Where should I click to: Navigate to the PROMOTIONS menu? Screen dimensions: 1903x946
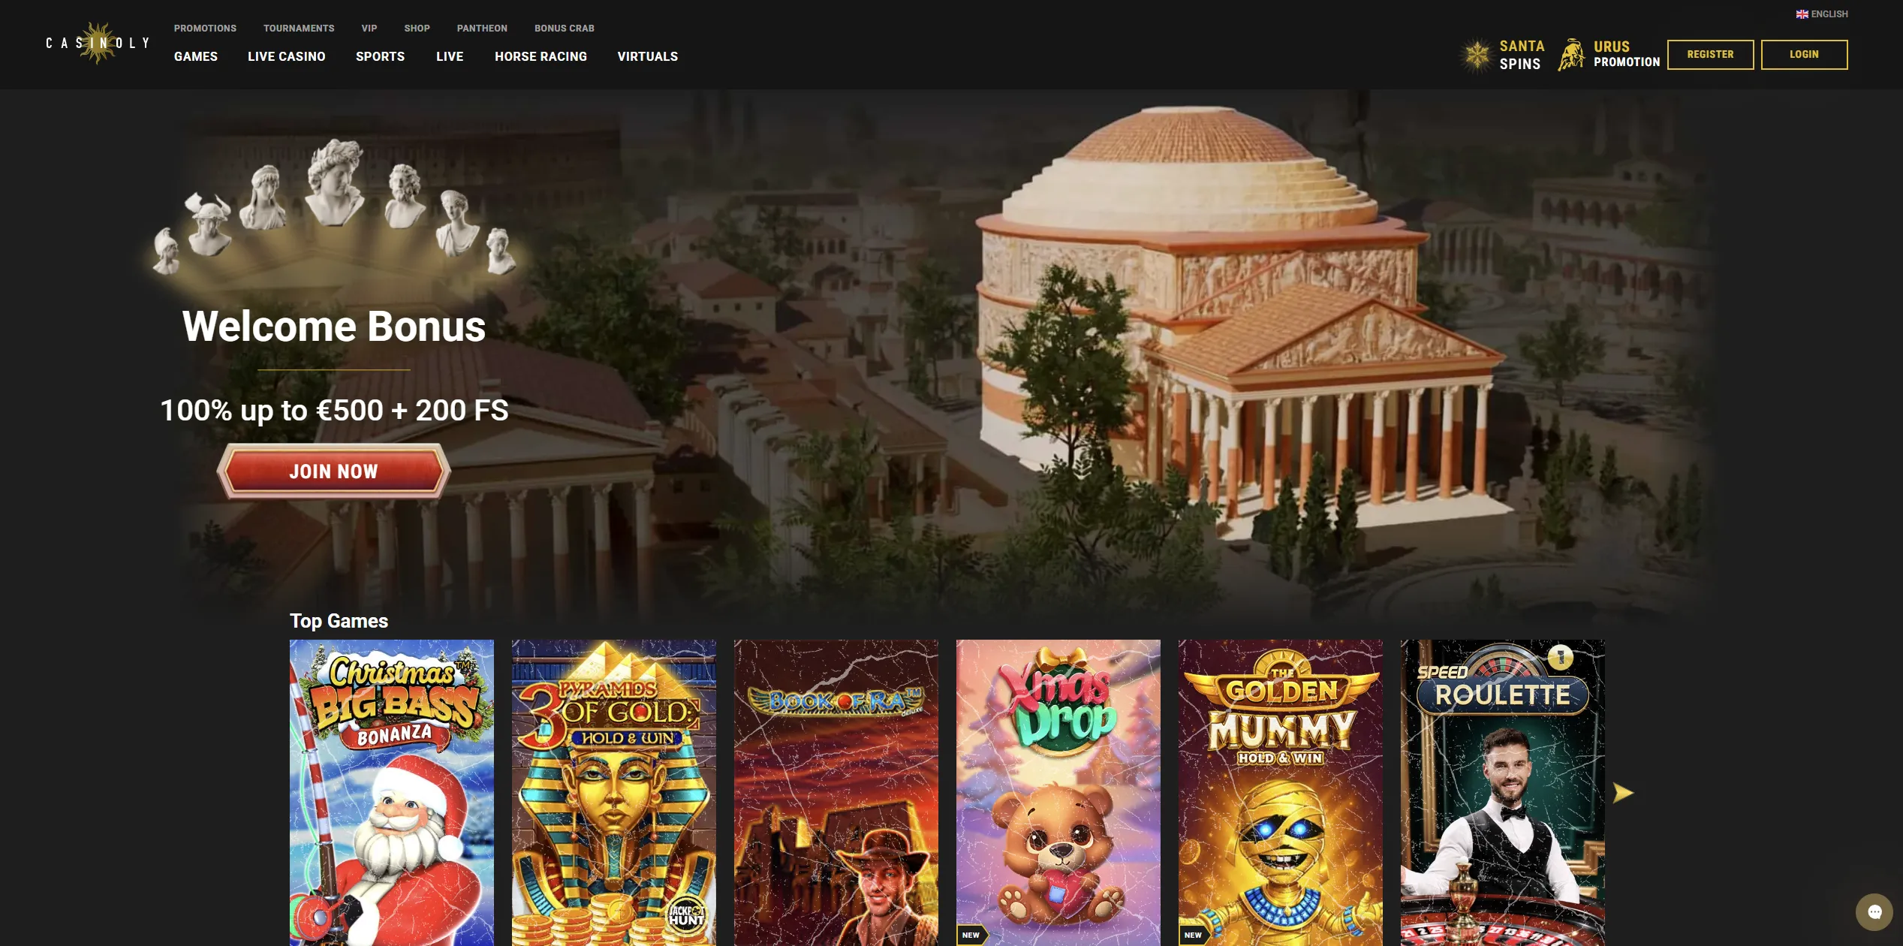coord(204,28)
